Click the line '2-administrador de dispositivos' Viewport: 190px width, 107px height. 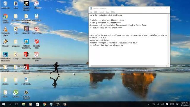coord(107,20)
